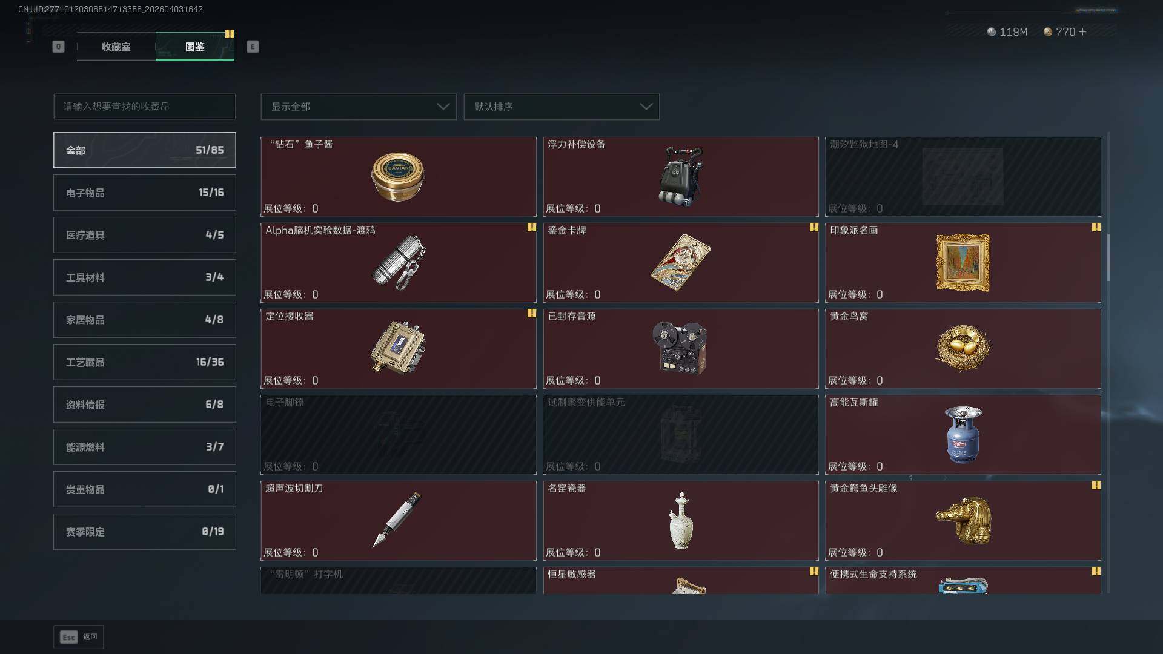
Task: Click the Esc 返回 back button
Action: 78,637
